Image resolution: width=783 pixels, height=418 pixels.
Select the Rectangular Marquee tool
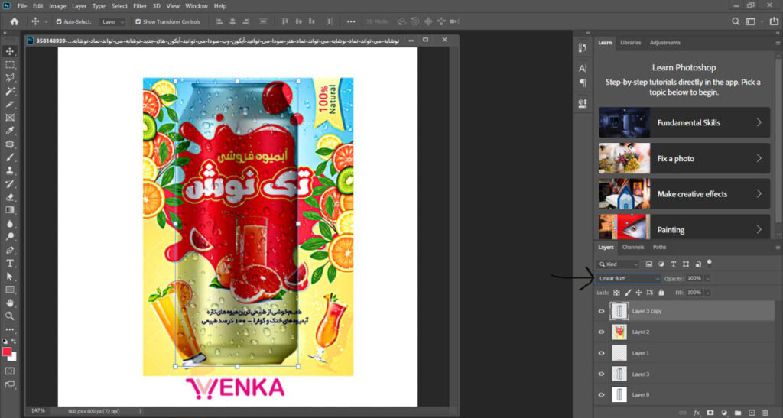(9, 65)
